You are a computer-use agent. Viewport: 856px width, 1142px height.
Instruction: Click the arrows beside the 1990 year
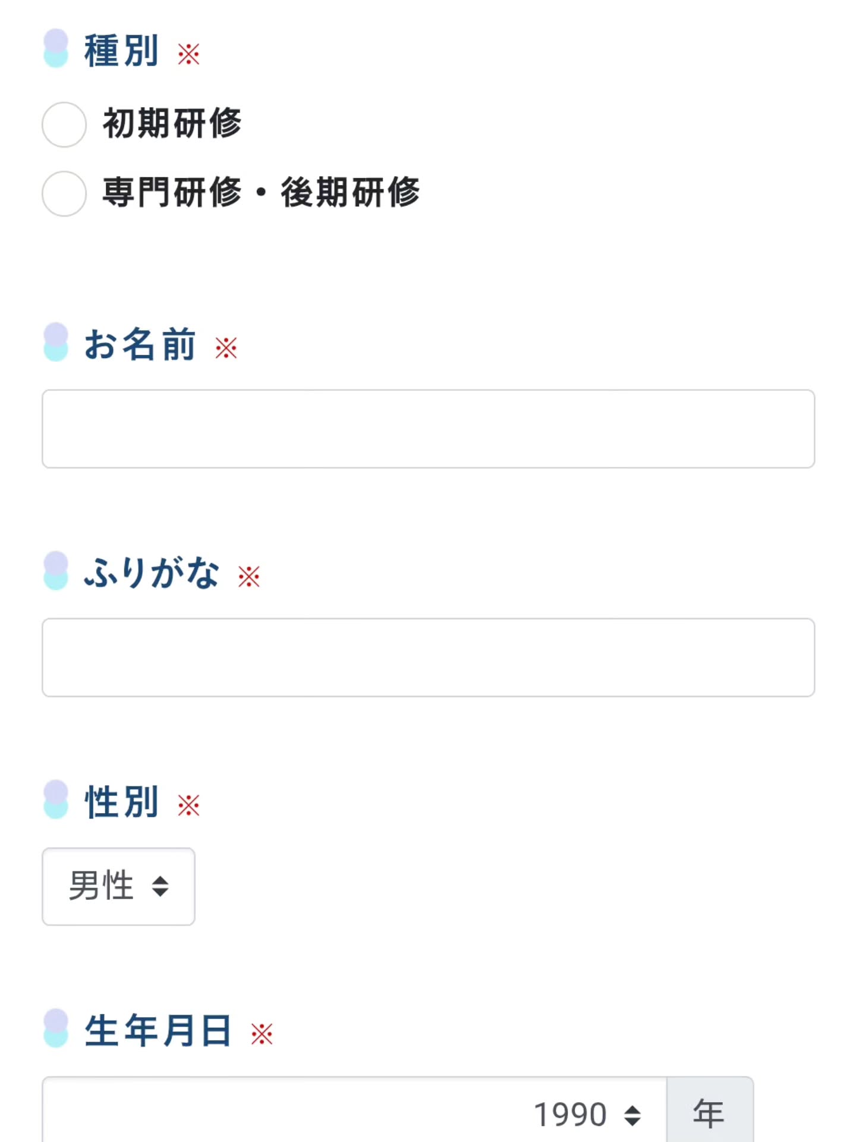pos(632,1115)
